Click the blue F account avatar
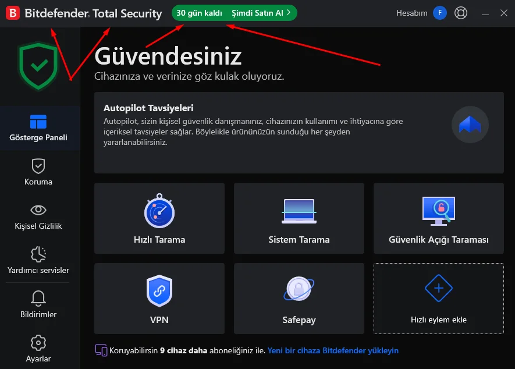 tap(440, 13)
